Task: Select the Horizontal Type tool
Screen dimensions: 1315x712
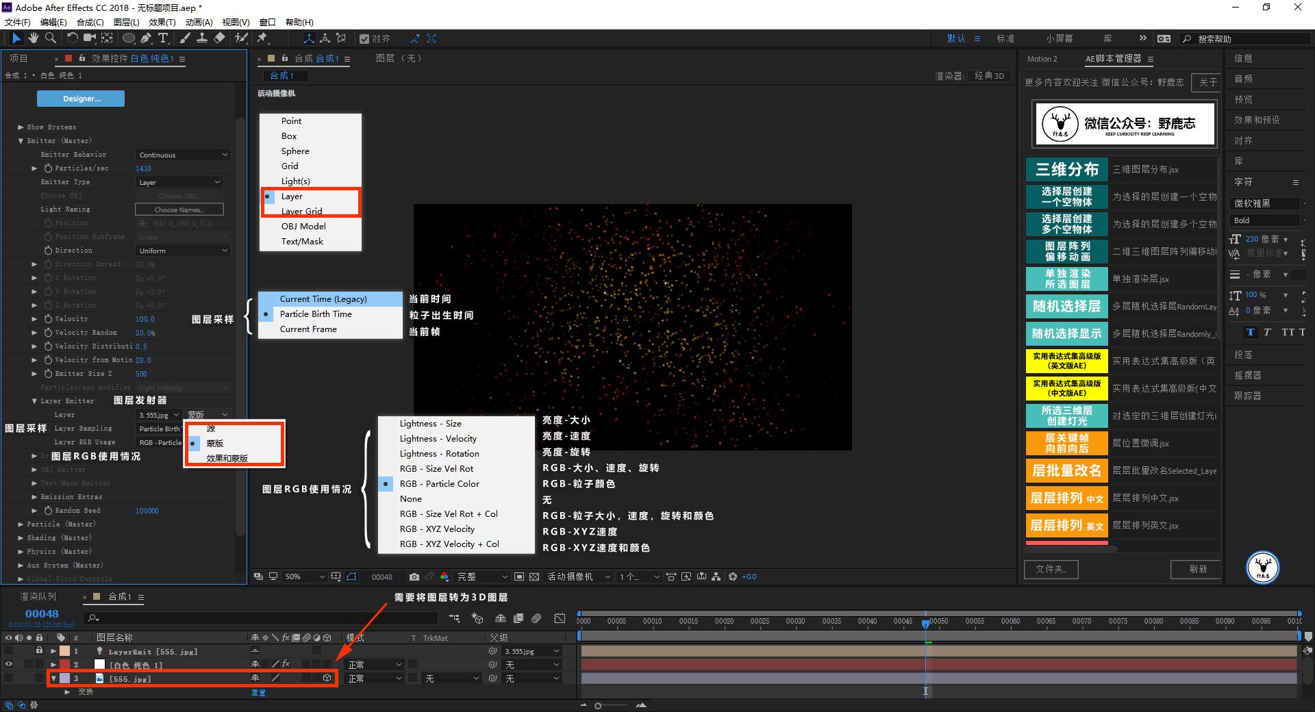Action: pyautogui.click(x=163, y=38)
